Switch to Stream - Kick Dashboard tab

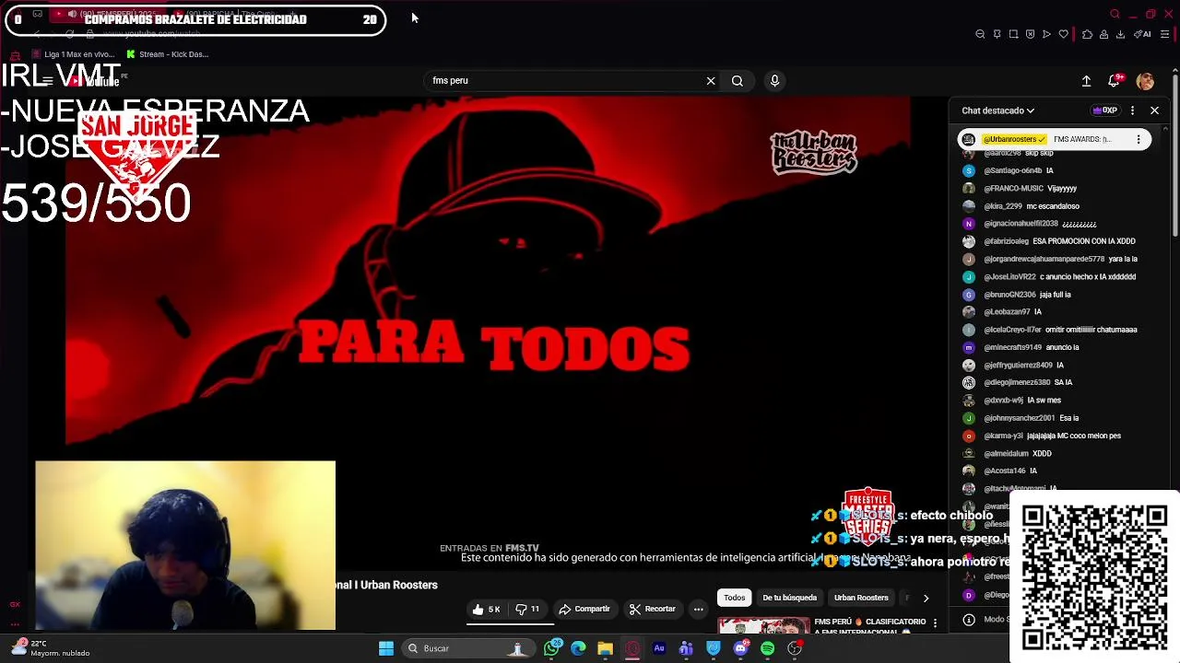coord(167,54)
